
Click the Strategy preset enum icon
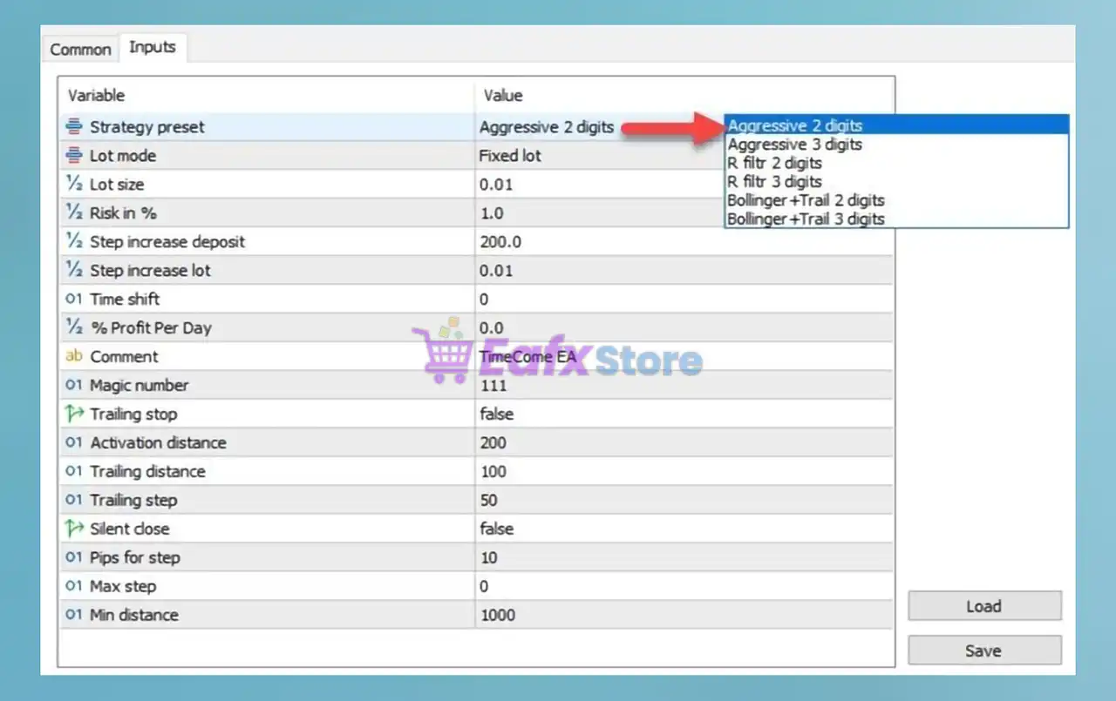[x=74, y=127]
